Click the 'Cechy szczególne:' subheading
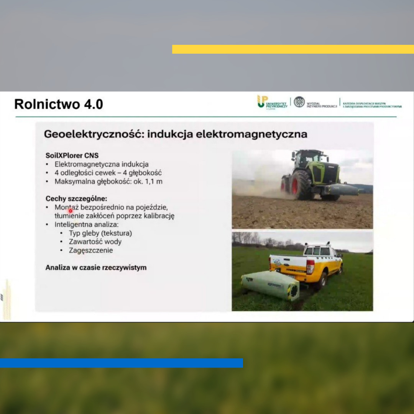 tap(76, 199)
